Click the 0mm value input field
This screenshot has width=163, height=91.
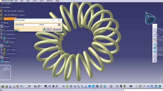(49, 25)
